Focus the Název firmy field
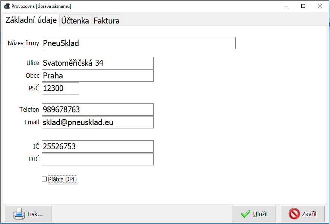 138,43
